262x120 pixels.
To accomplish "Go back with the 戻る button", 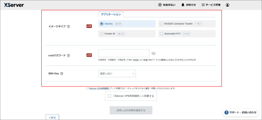I will coord(52,117).
